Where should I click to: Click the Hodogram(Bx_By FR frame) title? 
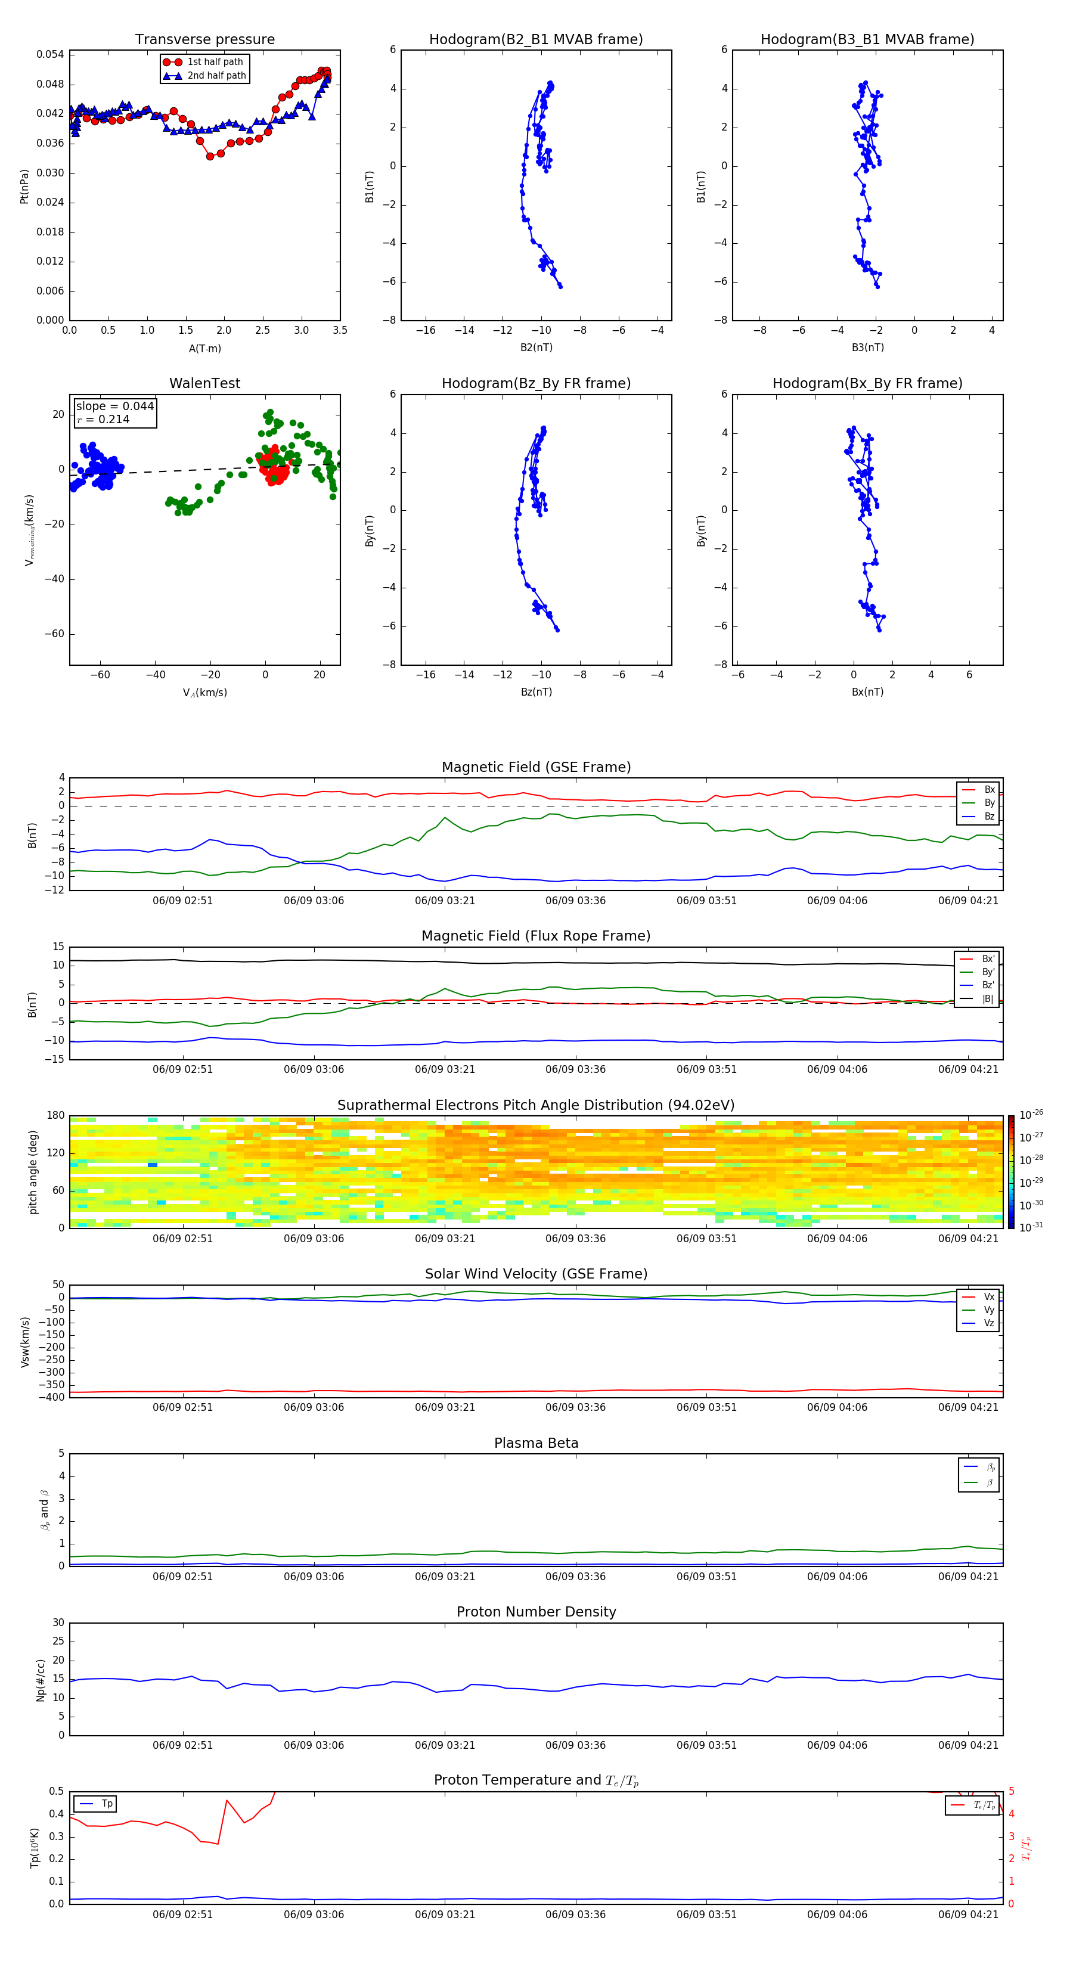click(x=867, y=383)
